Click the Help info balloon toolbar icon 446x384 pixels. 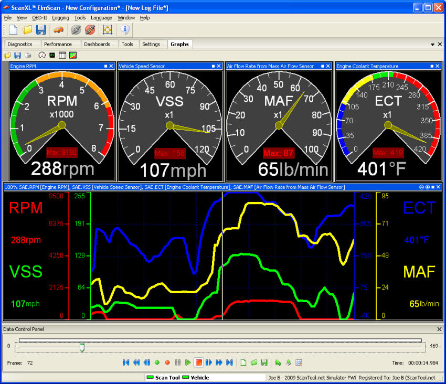pyautogui.click(x=125, y=30)
